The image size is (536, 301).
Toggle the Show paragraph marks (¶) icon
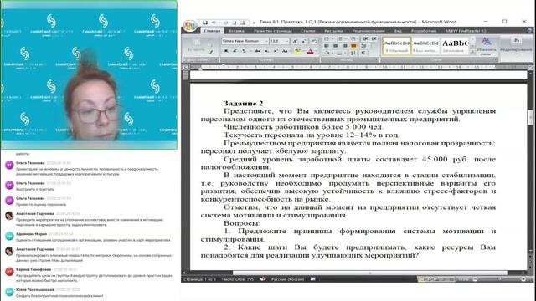[363, 53]
